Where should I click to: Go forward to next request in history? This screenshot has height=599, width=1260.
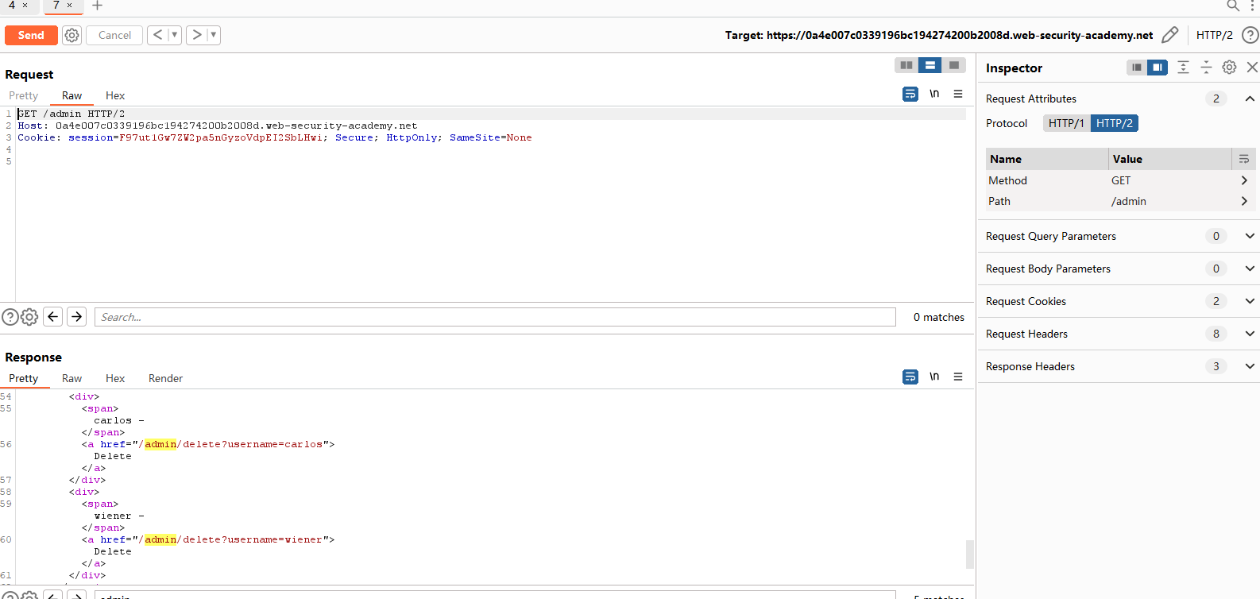pos(196,35)
